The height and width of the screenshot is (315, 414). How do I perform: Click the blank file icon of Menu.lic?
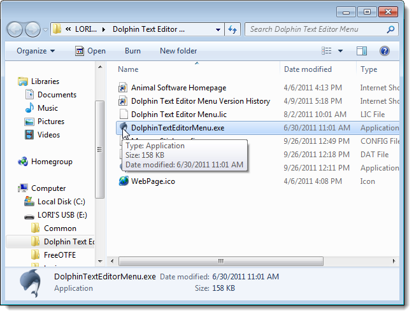click(123, 115)
